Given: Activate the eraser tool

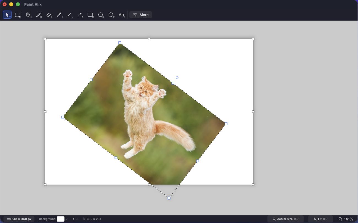Looking at the screenshot, I should [x=49, y=15].
